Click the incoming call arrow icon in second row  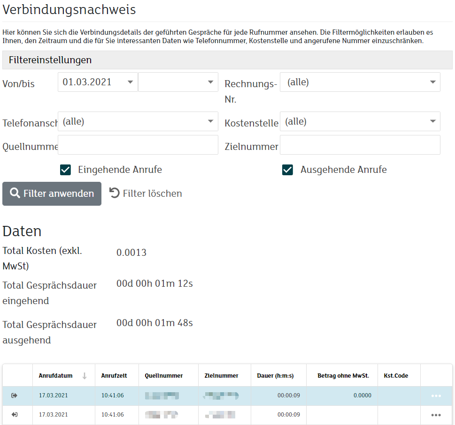[x=15, y=415]
